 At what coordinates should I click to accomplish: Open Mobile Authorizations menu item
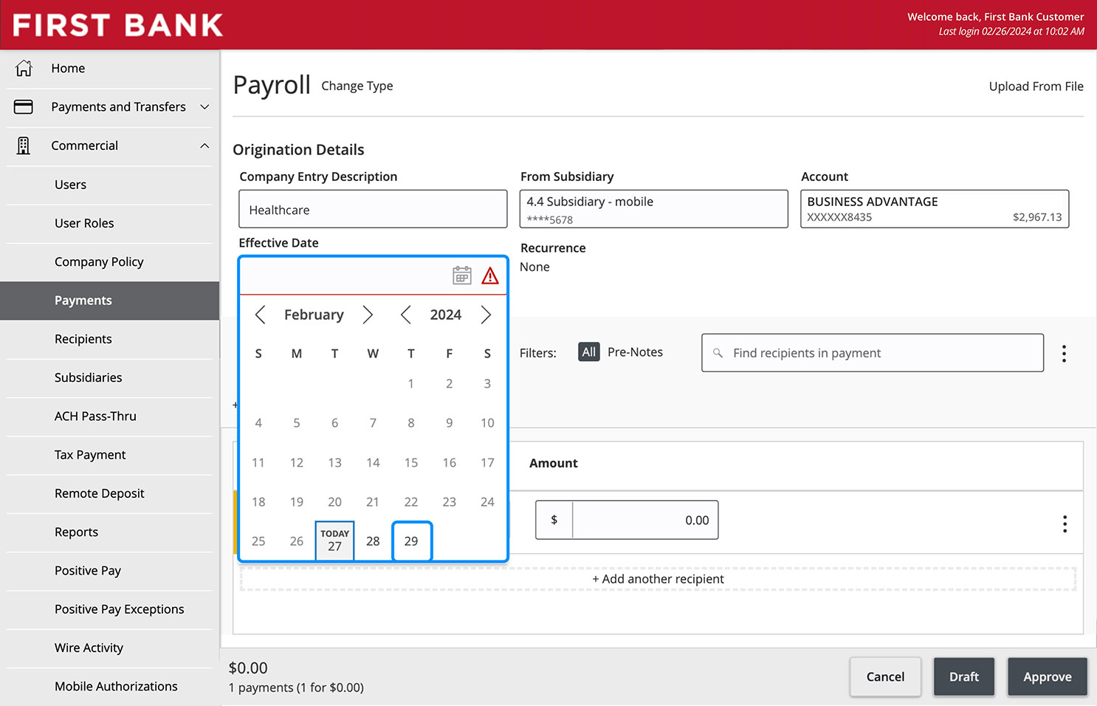coord(110,686)
